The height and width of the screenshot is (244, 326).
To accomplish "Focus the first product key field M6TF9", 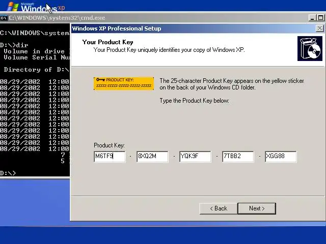I will point(110,157).
